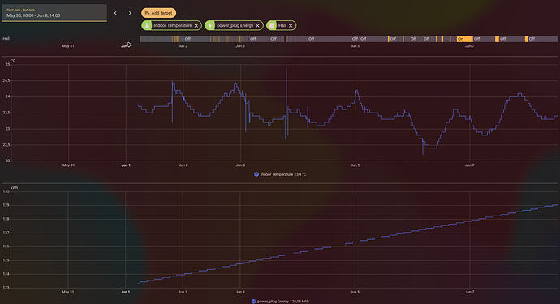
Task: Click the orange On segment in Hall timeline
Action: 465,39
